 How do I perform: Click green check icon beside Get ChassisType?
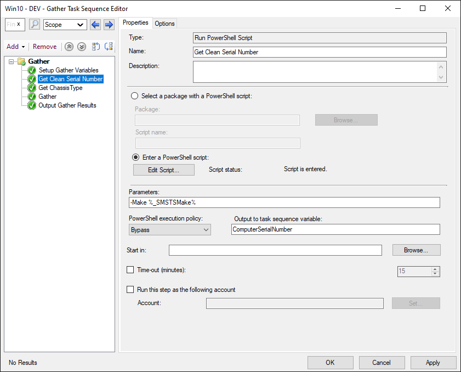(x=32, y=88)
